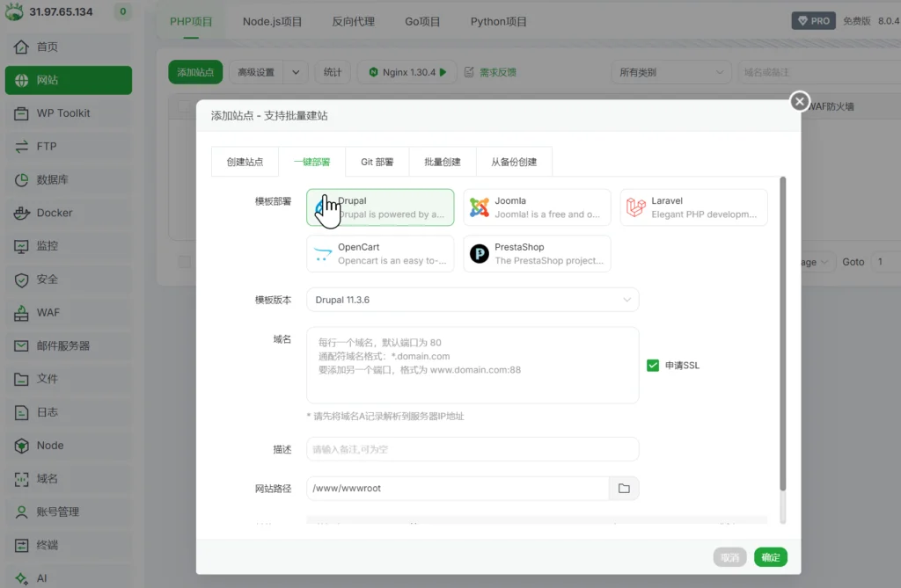Screen dimensions: 901x588
Task: Open the Go项目 tab
Action: [422, 22]
